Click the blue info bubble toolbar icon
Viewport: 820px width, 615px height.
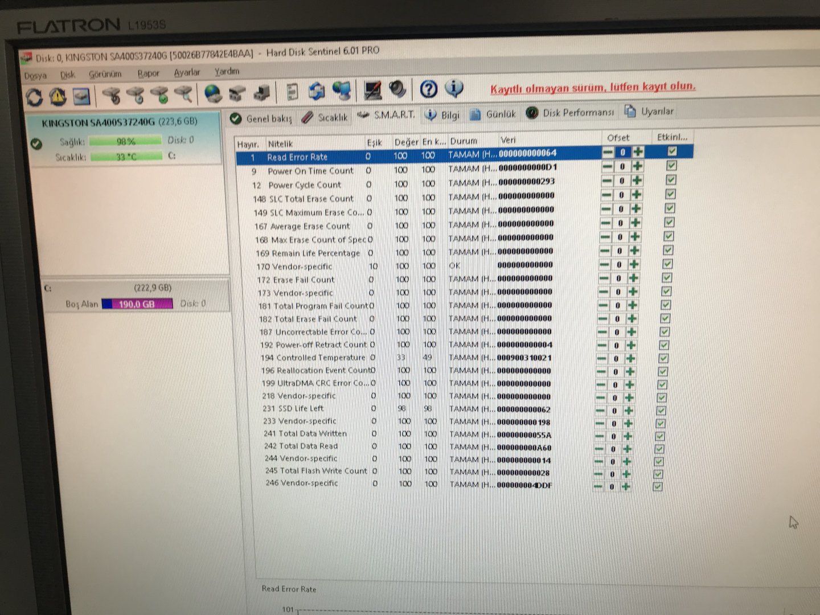454,88
